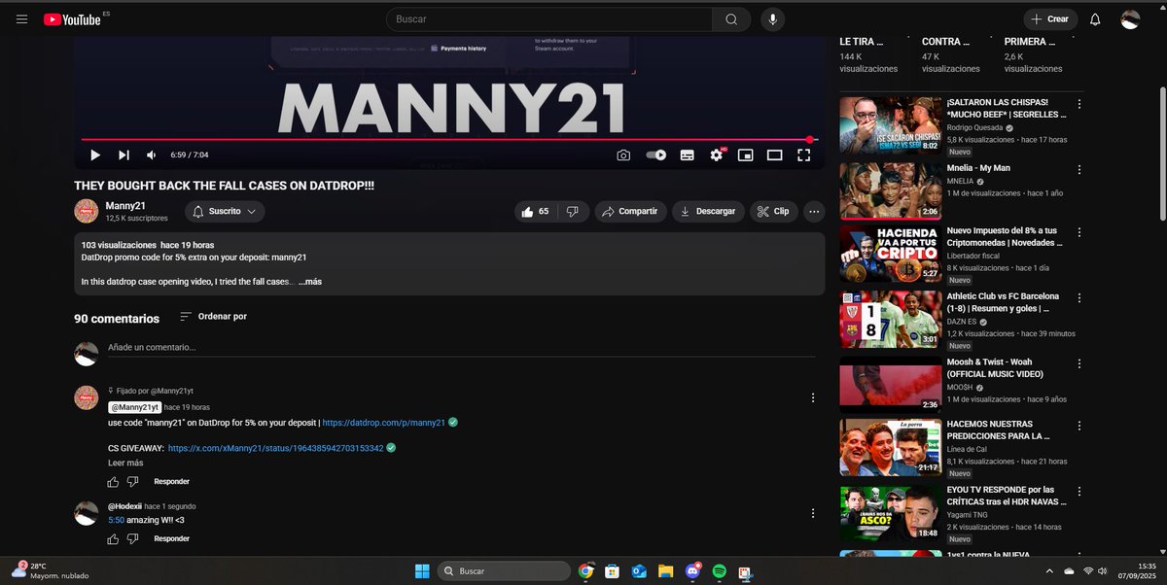Viewport: 1167px width, 585px height.
Task: Open the datdrop.com/p/manny21 link
Action: click(x=383, y=423)
